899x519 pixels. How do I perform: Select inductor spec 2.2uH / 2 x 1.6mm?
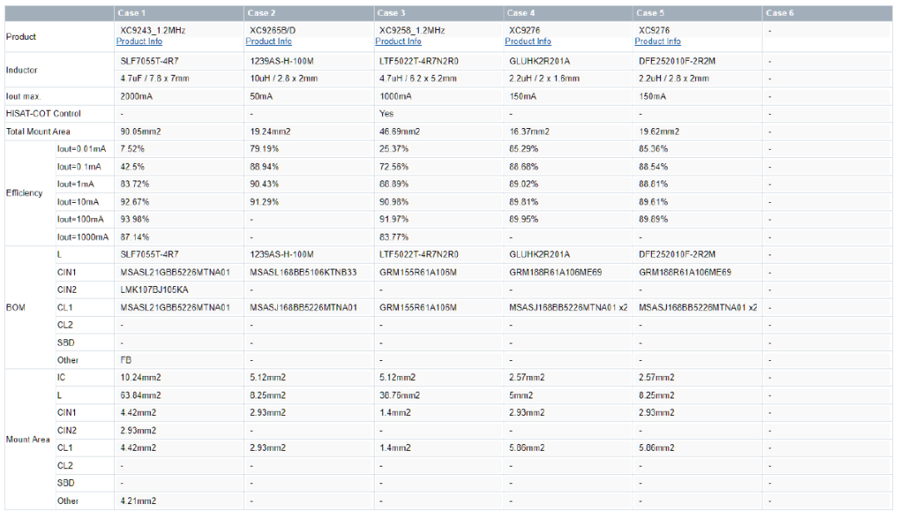click(544, 78)
